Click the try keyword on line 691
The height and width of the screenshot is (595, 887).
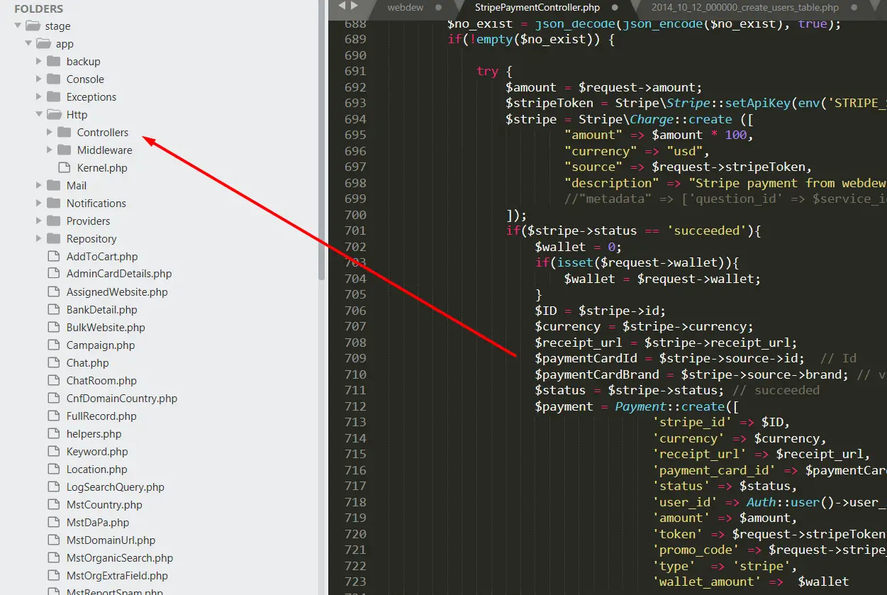[487, 71]
